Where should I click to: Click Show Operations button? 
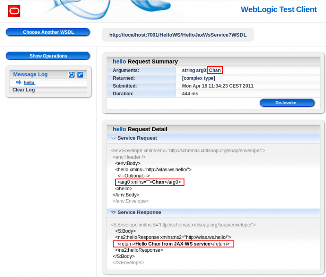(x=48, y=56)
